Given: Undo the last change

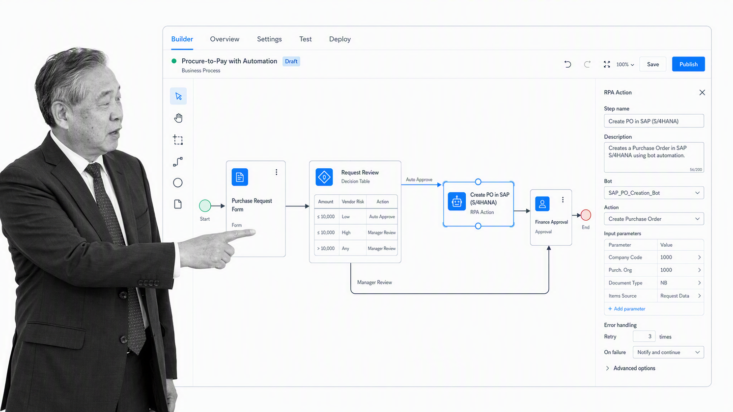Looking at the screenshot, I should pos(567,64).
